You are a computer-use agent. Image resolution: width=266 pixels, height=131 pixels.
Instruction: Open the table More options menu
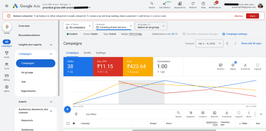[249, 114]
